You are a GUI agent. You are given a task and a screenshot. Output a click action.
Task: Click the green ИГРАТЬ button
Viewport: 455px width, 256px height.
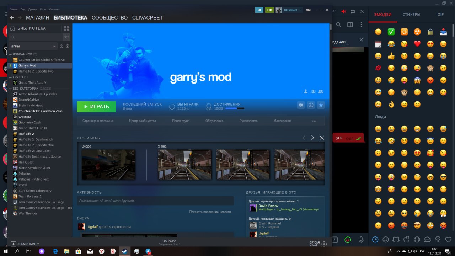point(96,107)
